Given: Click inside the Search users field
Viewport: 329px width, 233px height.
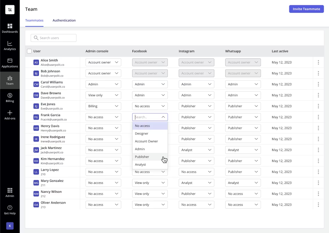Looking at the screenshot, I should pyautogui.click(x=53, y=38).
